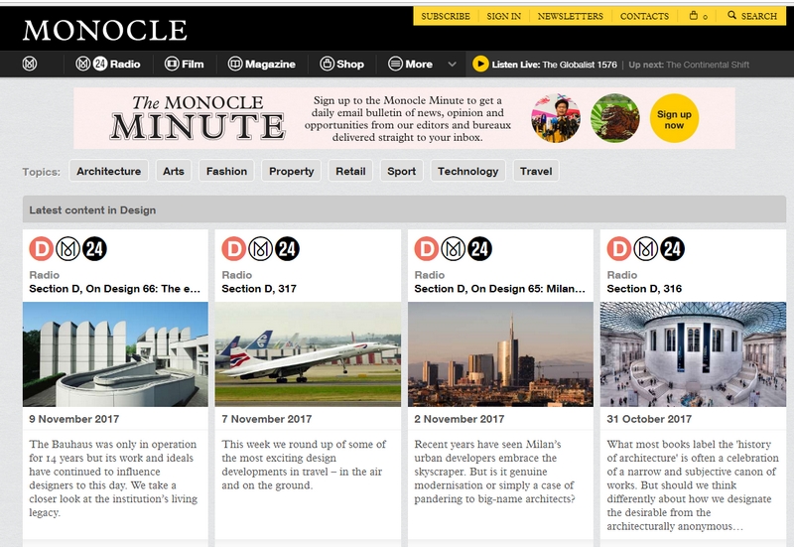The height and width of the screenshot is (547, 794).
Task: Click the Milan skyscraper description text
Action: pyautogui.click(x=494, y=472)
